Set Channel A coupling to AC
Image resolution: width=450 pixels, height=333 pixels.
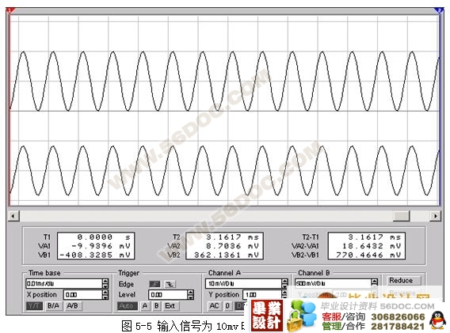pos(215,306)
